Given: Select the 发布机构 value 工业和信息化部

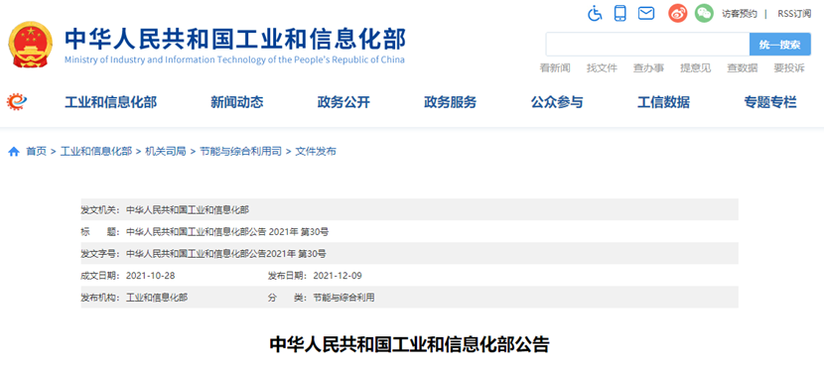Looking at the screenshot, I should point(157,298).
